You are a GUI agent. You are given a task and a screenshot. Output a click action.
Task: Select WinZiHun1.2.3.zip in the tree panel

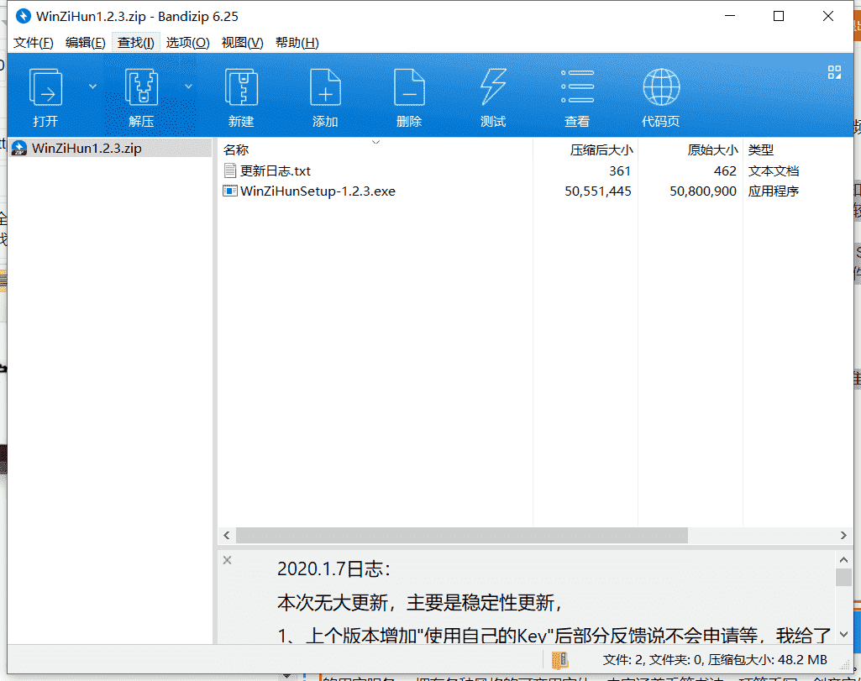110,148
